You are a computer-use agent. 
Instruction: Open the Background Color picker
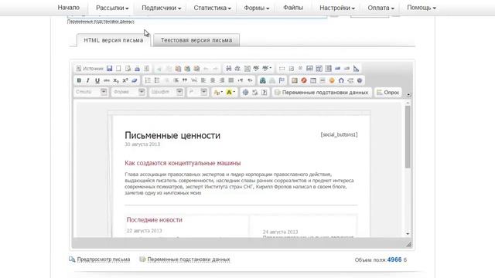tap(230, 93)
